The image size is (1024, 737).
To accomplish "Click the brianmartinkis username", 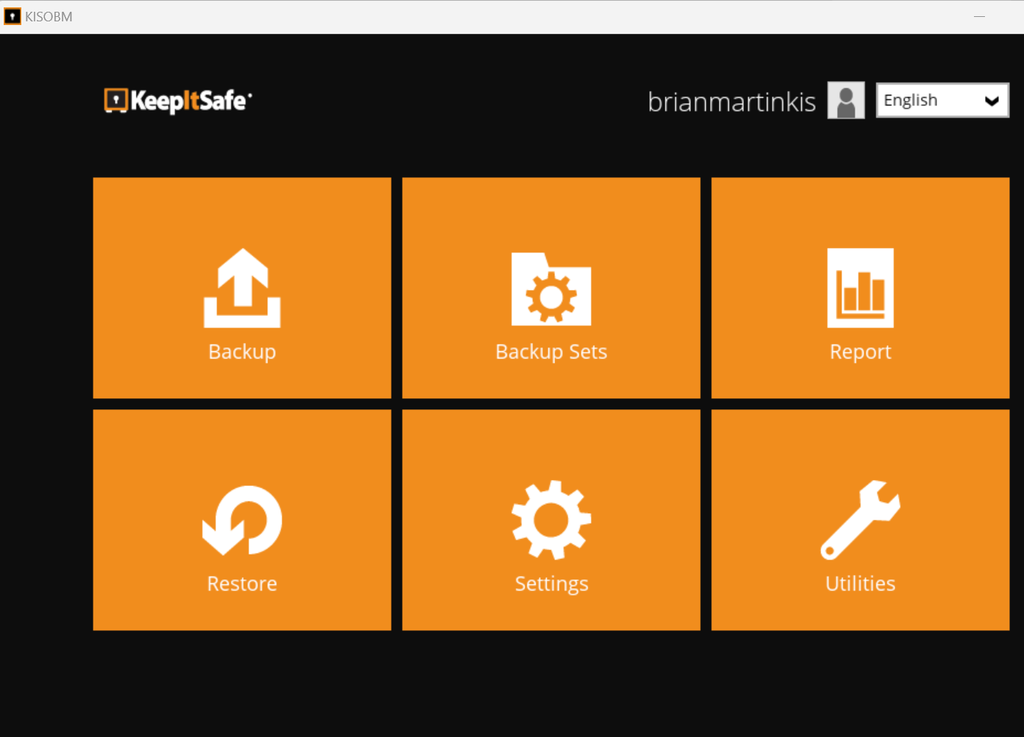I will click(732, 101).
